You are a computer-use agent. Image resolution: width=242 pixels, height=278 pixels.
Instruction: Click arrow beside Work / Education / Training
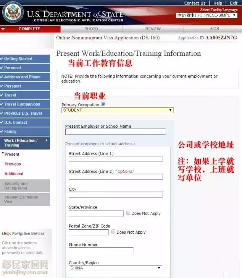point(47,140)
